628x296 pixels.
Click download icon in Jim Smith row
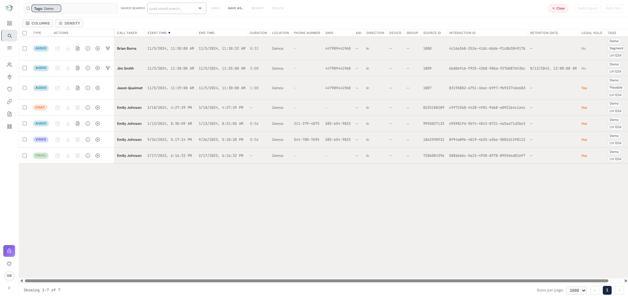coord(68,68)
